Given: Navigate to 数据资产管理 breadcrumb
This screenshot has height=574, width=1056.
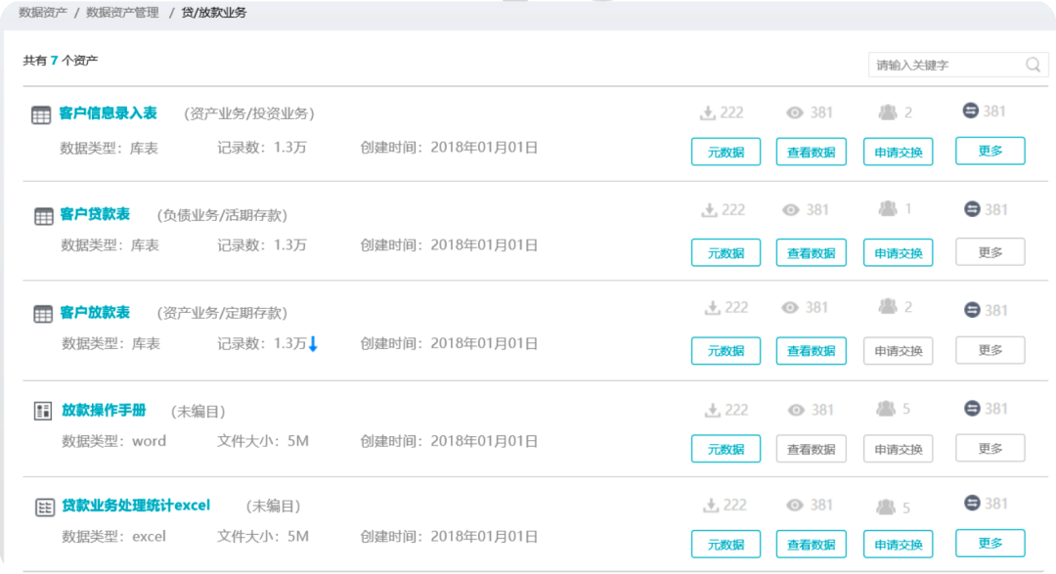Looking at the screenshot, I should click(122, 13).
